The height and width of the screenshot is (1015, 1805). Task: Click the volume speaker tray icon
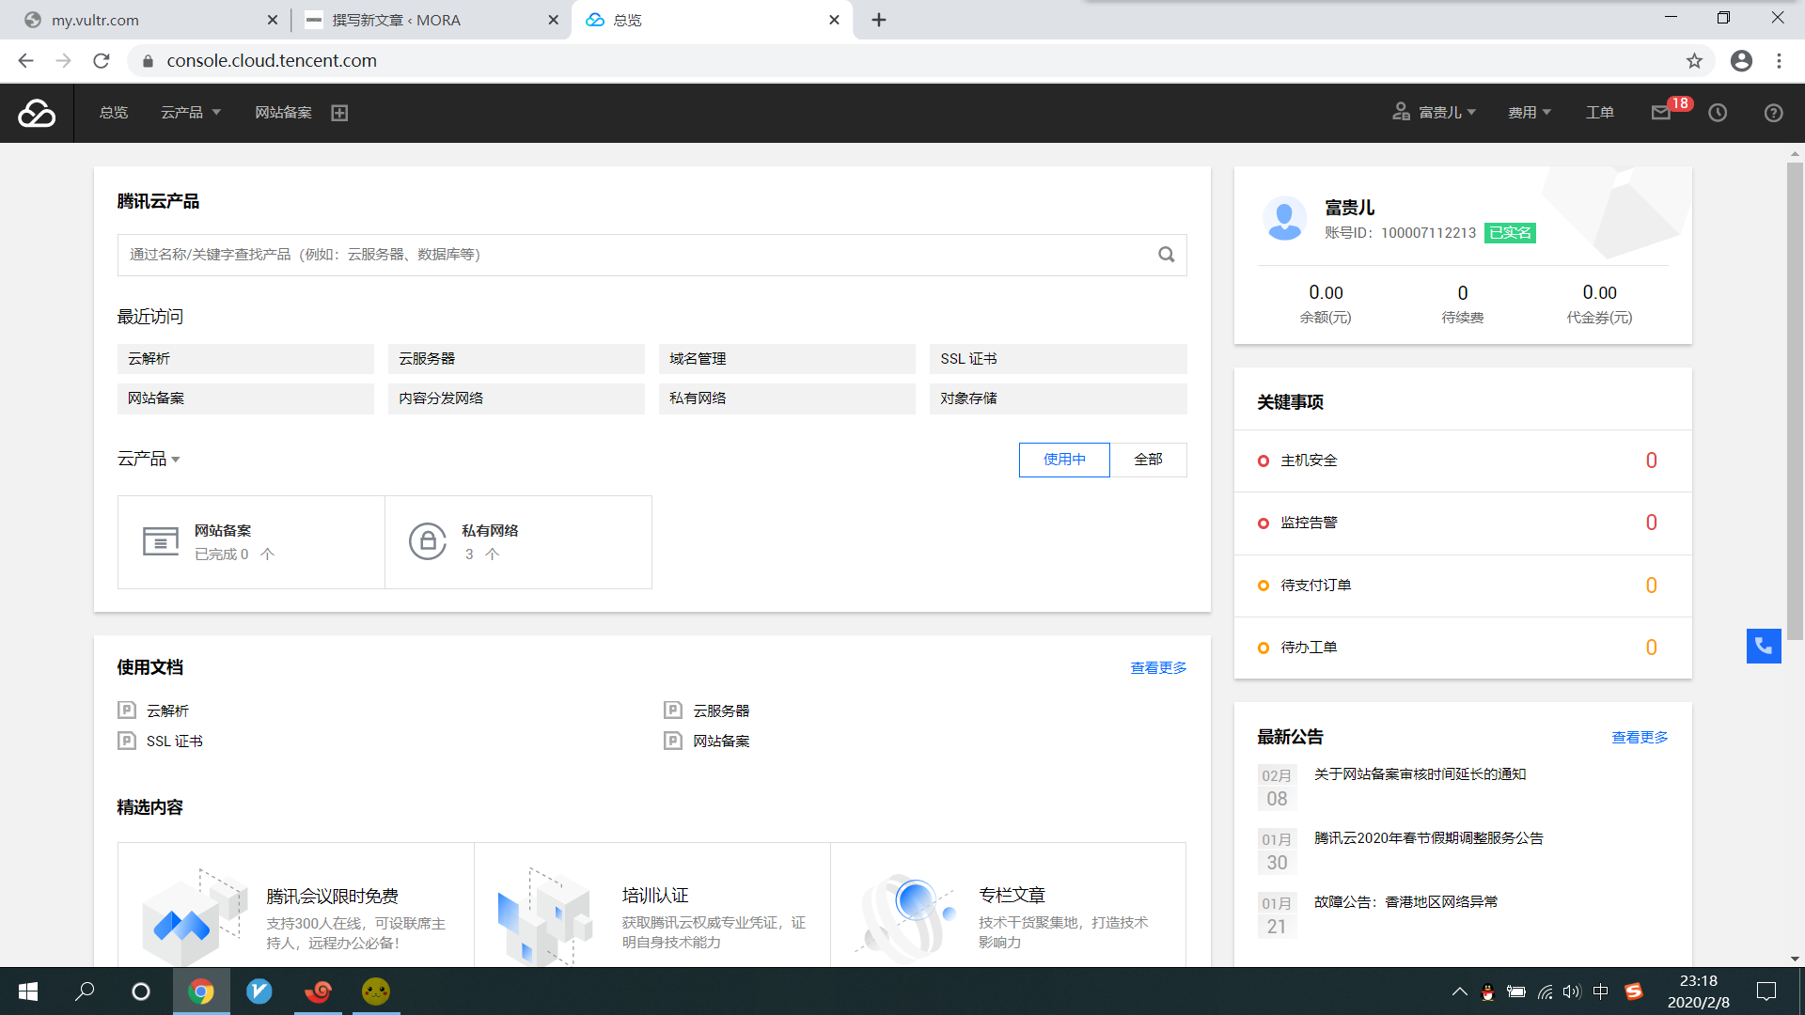point(1572,992)
